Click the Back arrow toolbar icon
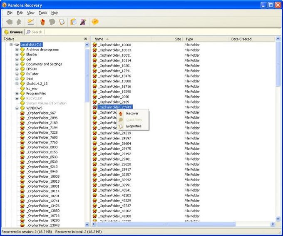 [10, 22]
